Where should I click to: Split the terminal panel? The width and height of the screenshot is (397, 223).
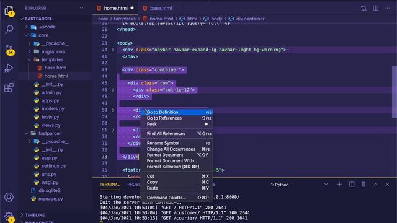352,185
